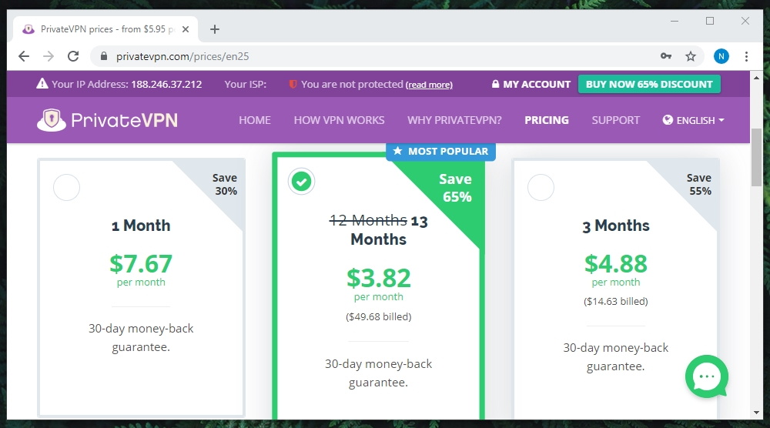The image size is (770, 428).
Task: Click the 1 Month plan heading
Action: [141, 226]
